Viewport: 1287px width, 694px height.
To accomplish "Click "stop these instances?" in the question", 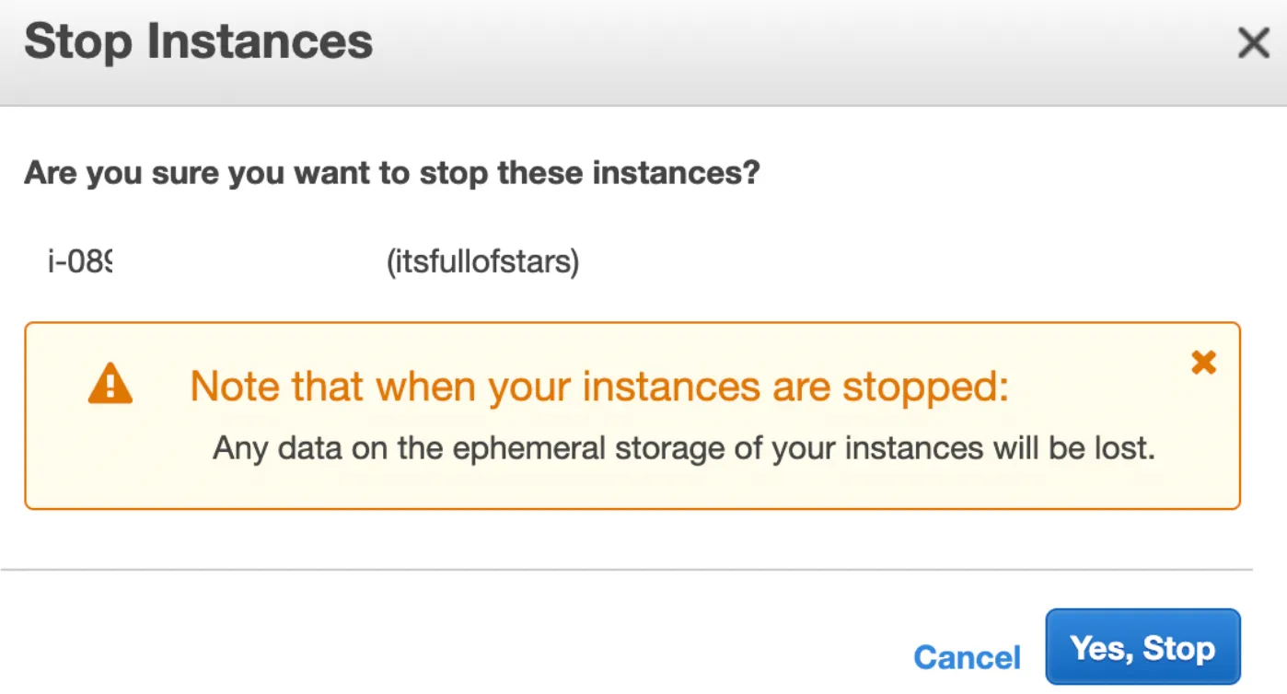I will point(587,173).
